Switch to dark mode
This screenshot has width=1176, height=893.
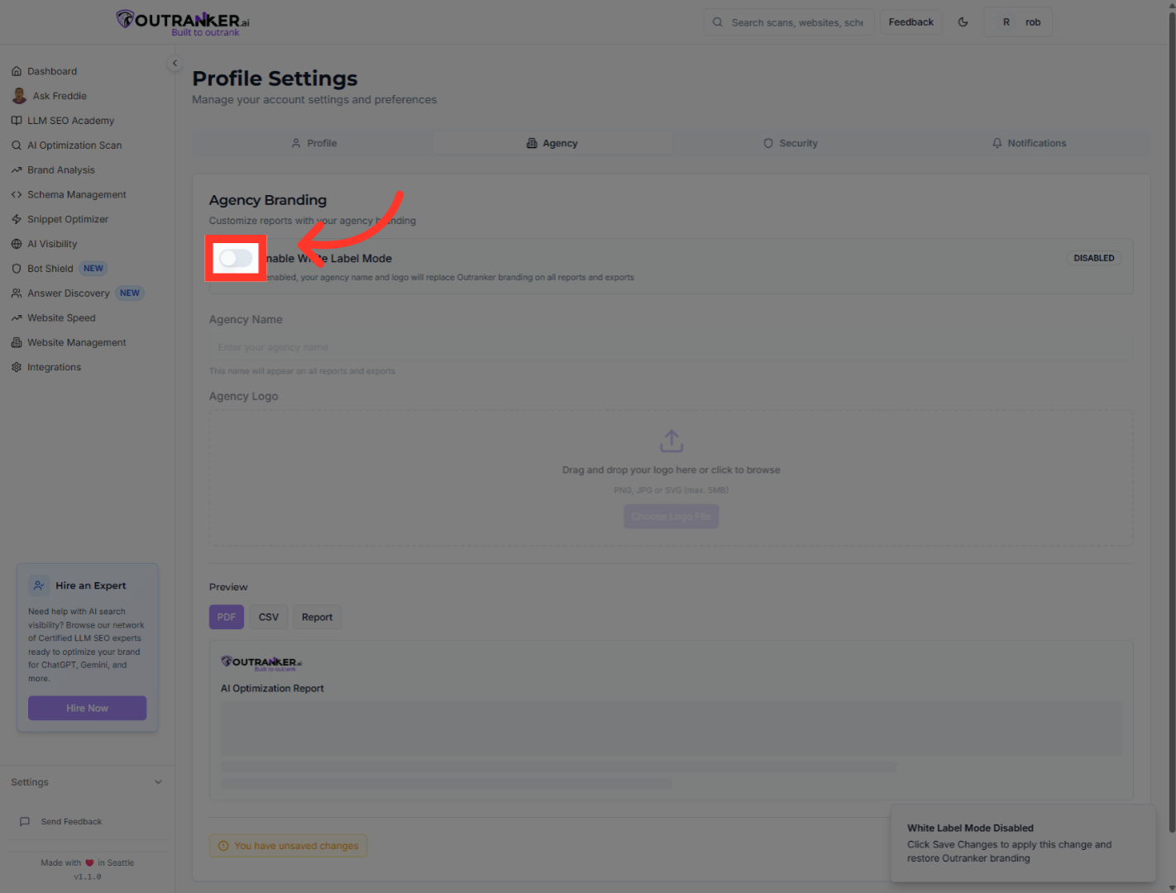coord(963,21)
